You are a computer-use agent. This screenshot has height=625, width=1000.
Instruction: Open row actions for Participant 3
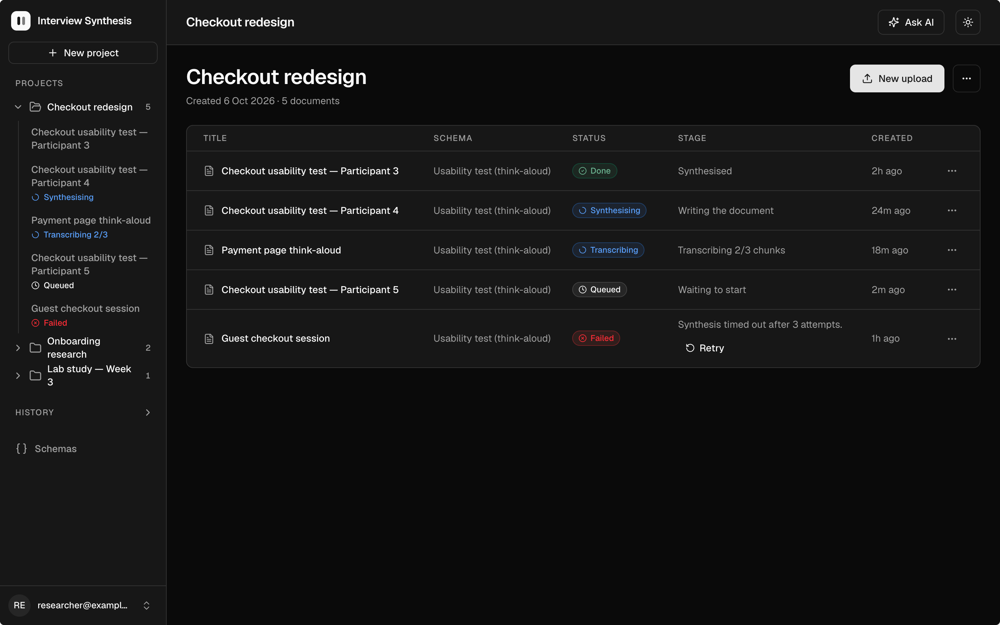coord(952,171)
